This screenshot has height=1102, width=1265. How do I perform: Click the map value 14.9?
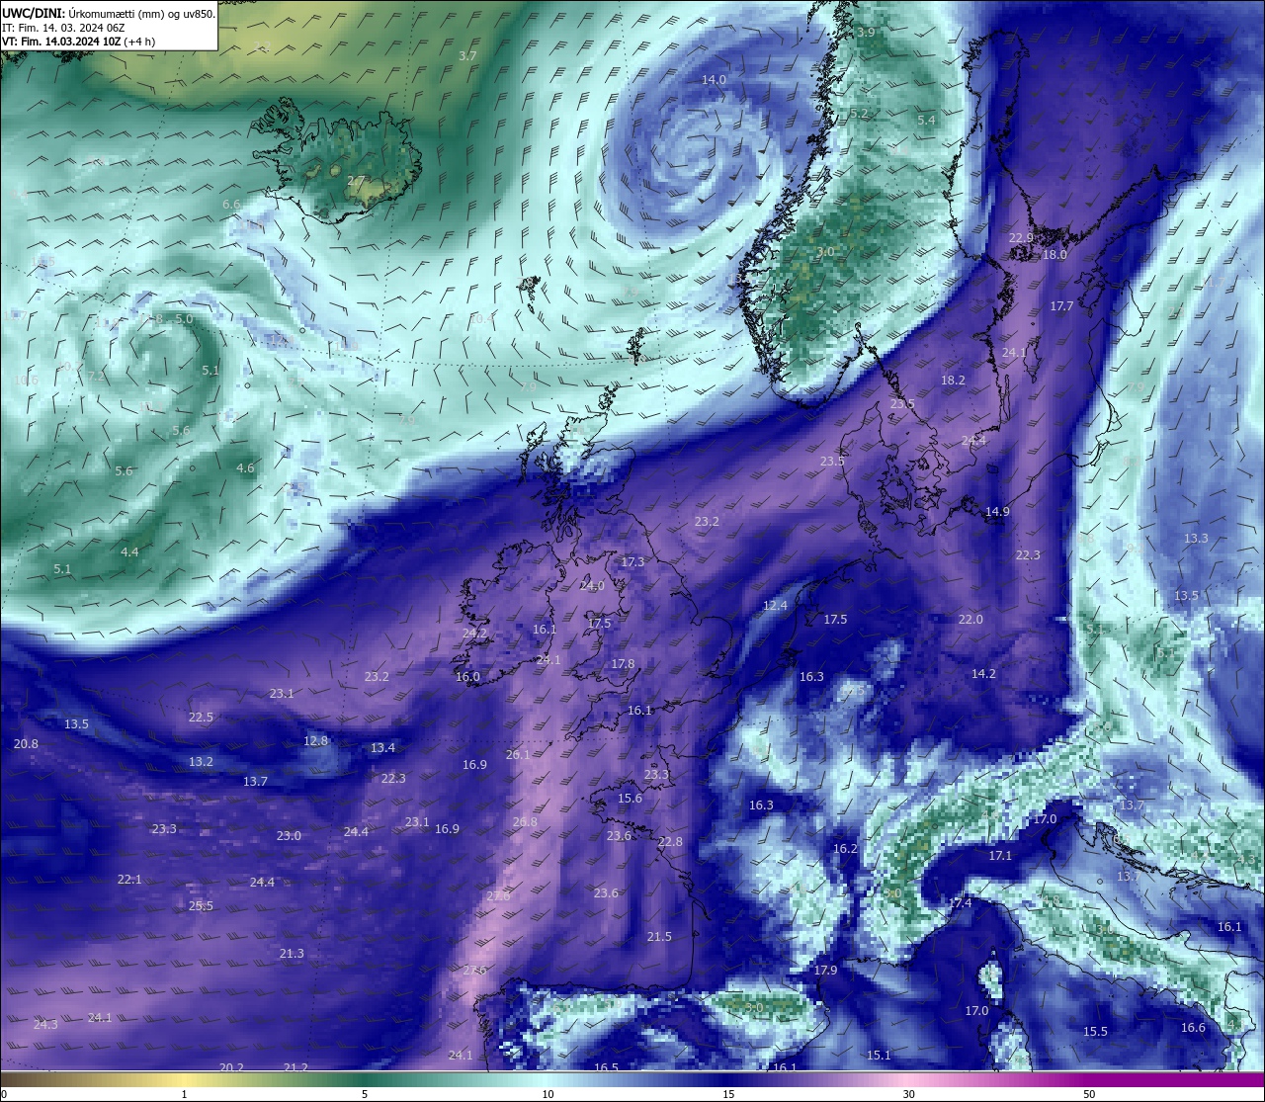tap(997, 511)
